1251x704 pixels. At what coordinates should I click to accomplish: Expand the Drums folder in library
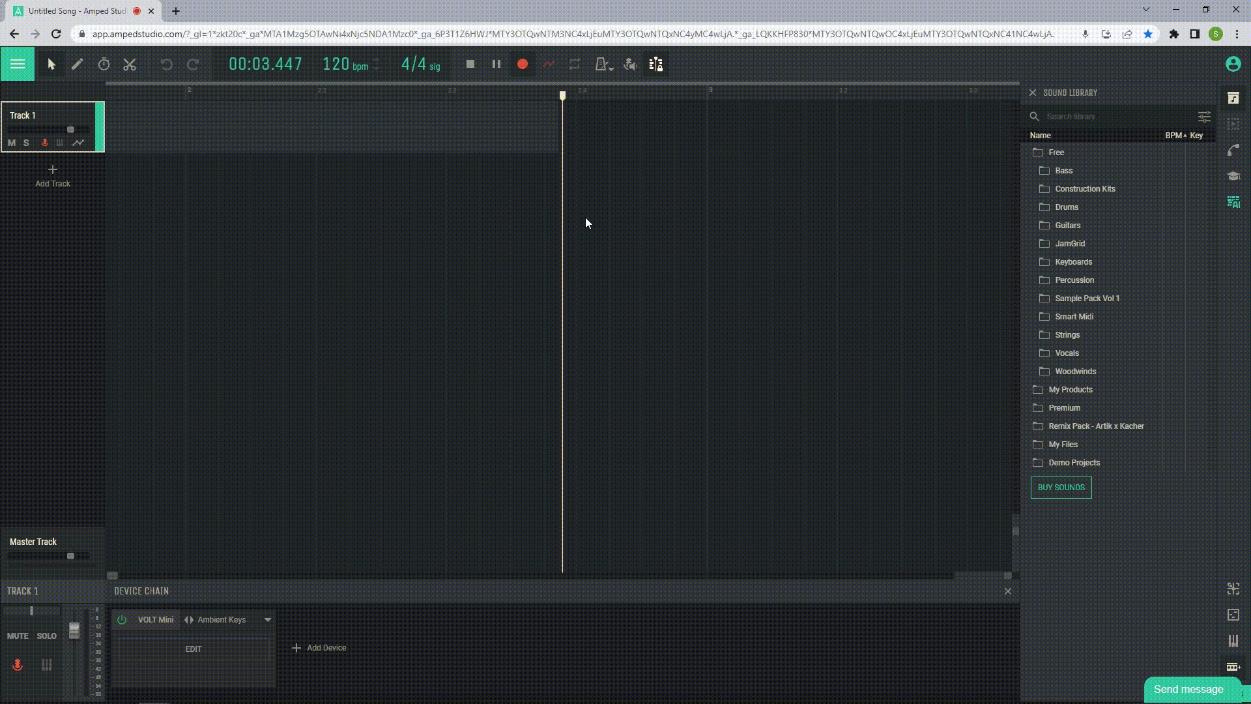[x=1066, y=207]
